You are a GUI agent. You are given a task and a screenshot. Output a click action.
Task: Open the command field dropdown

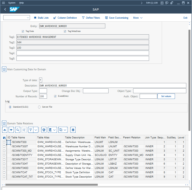coord(28,18)
